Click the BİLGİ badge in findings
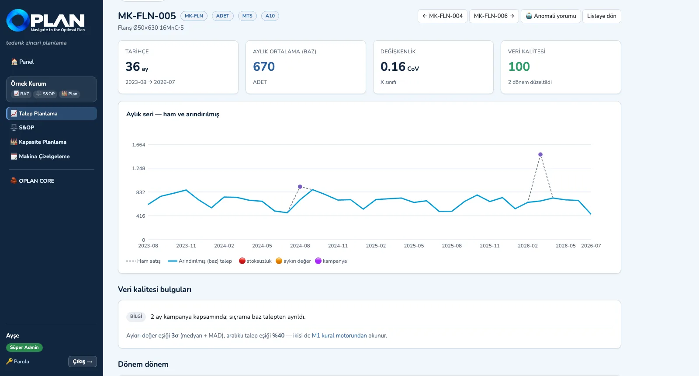Screen dimensions: 699x376 (x=136, y=317)
